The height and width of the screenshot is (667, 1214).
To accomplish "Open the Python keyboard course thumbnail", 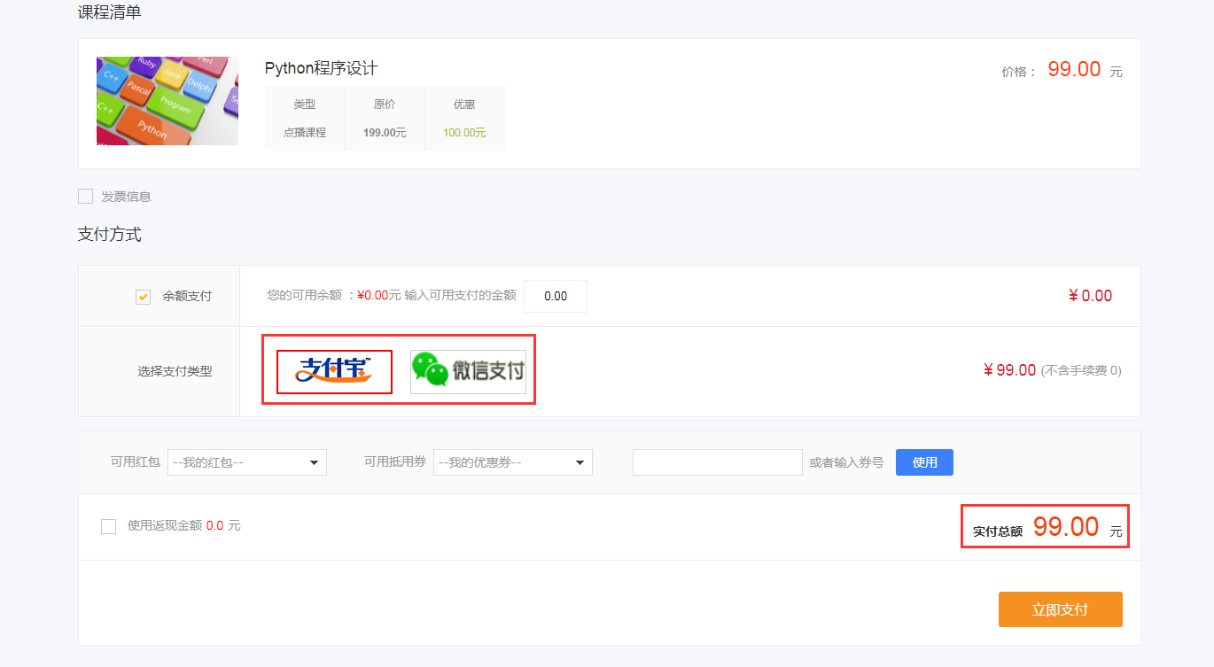I will (x=167, y=101).
